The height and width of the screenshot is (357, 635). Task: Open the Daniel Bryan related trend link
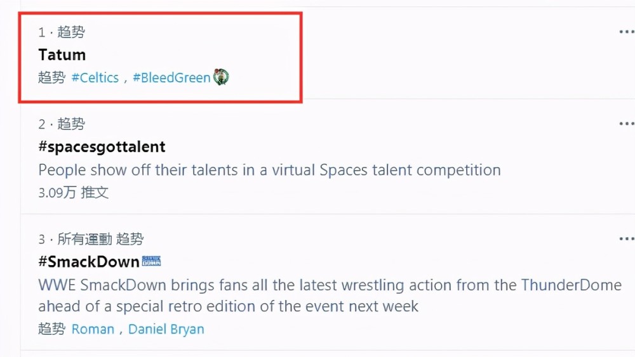[166, 329]
